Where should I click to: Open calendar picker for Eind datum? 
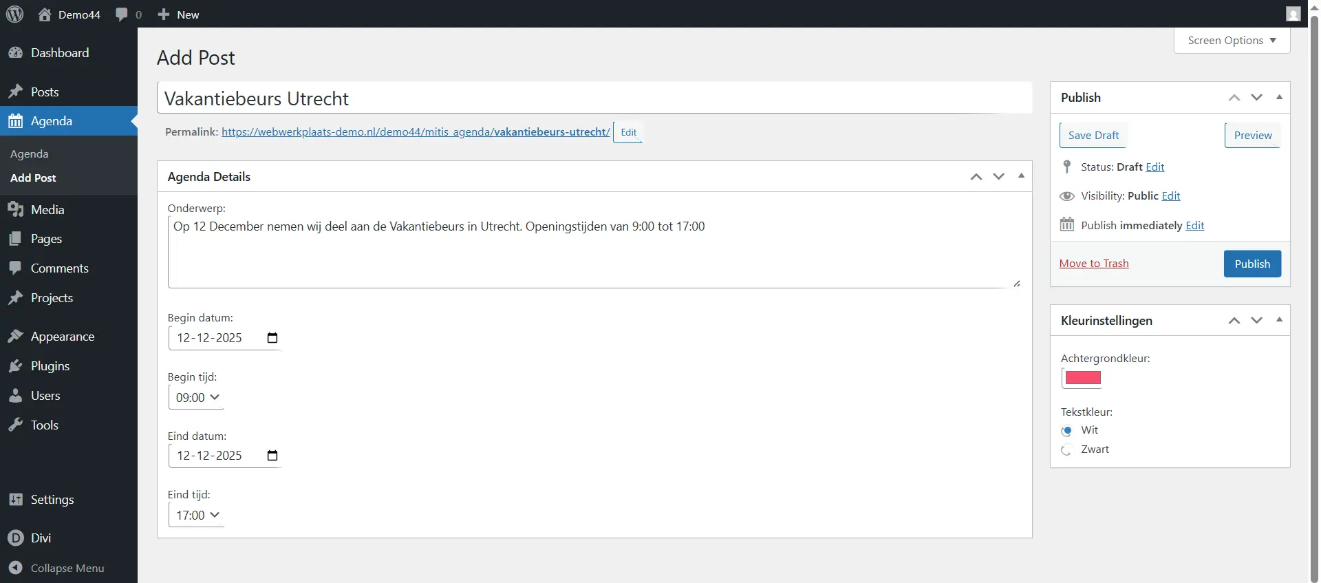tap(272, 456)
